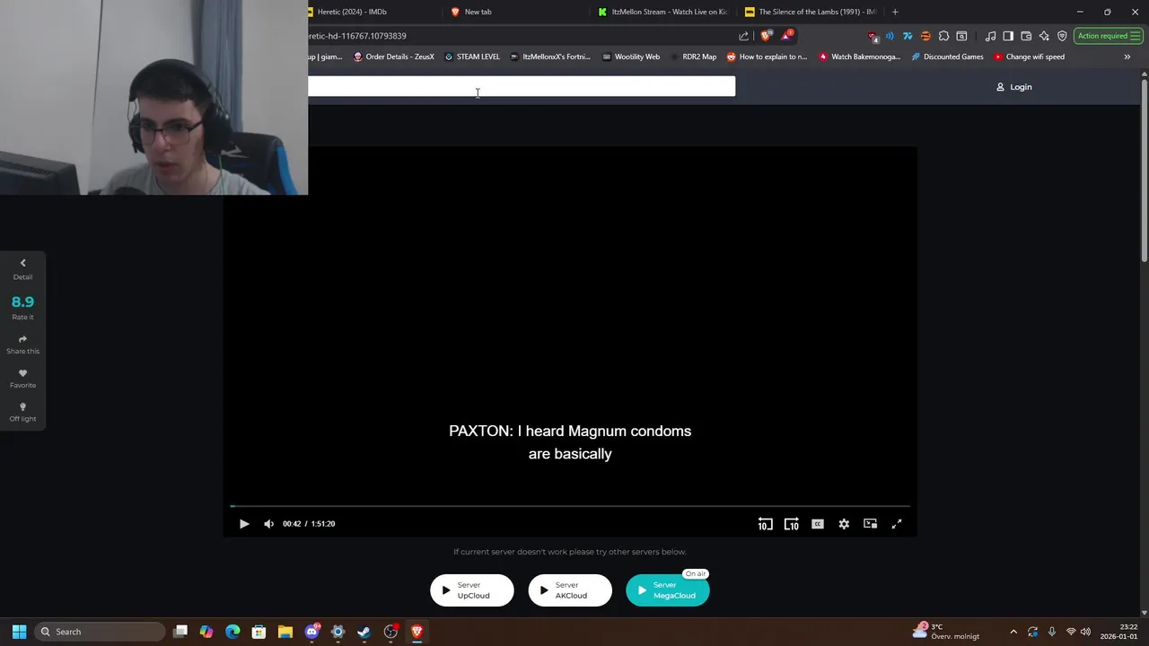1149x646 pixels.
Task: Open uBlock extension icon with badge 4
Action: pyautogui.click(x=873, y=36)
